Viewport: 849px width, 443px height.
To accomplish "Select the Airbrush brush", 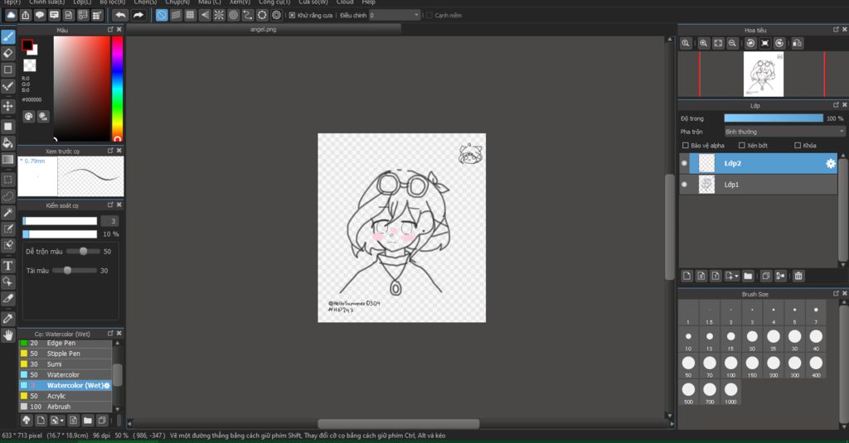I will tap(65, 407).
